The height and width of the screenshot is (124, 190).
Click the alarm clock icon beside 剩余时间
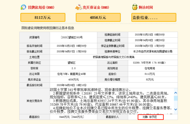point(135,7)
